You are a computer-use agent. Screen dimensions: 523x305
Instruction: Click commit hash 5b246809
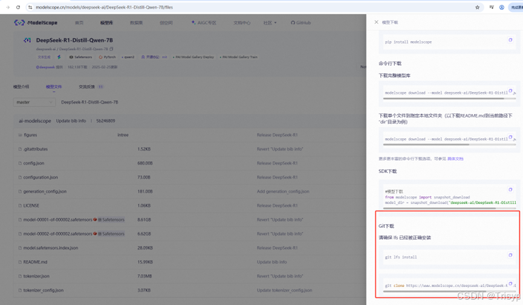click(105, 121)
